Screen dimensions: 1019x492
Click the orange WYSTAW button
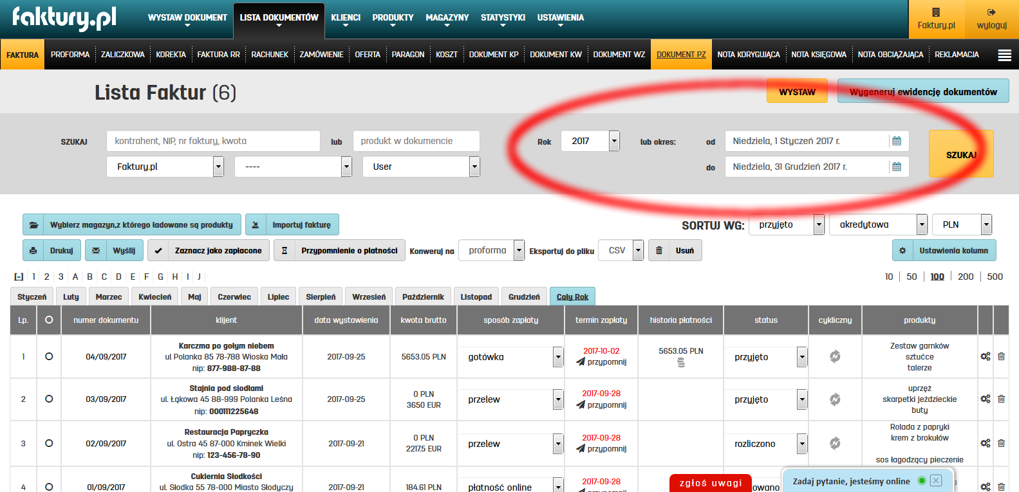coord(797,92)
